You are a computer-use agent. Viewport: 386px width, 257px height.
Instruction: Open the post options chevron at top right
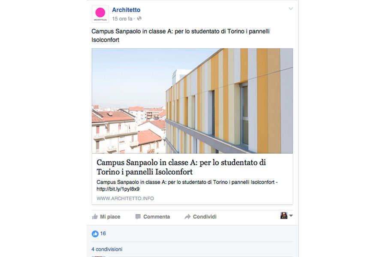(291, 9)
